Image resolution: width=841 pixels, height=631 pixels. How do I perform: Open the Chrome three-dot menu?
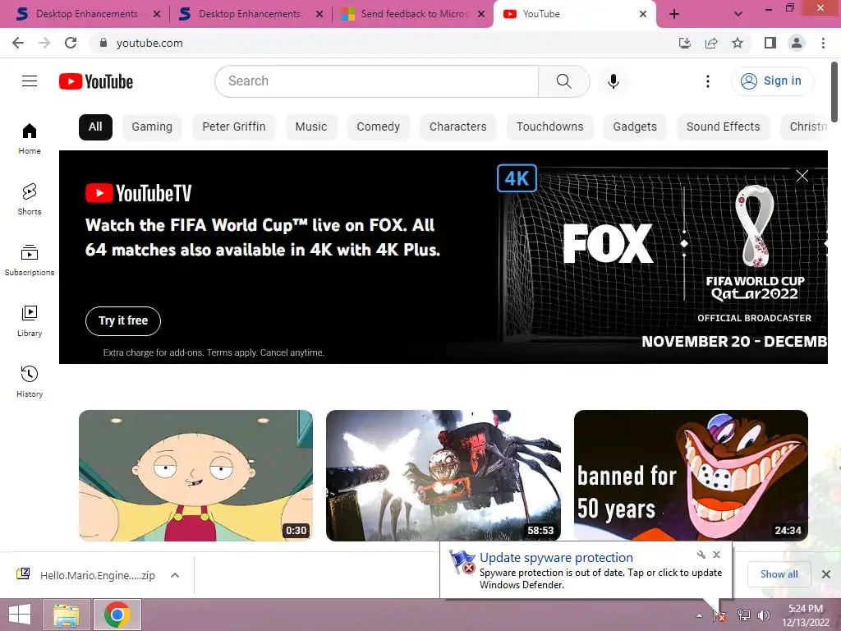click(x=823, y=43)
